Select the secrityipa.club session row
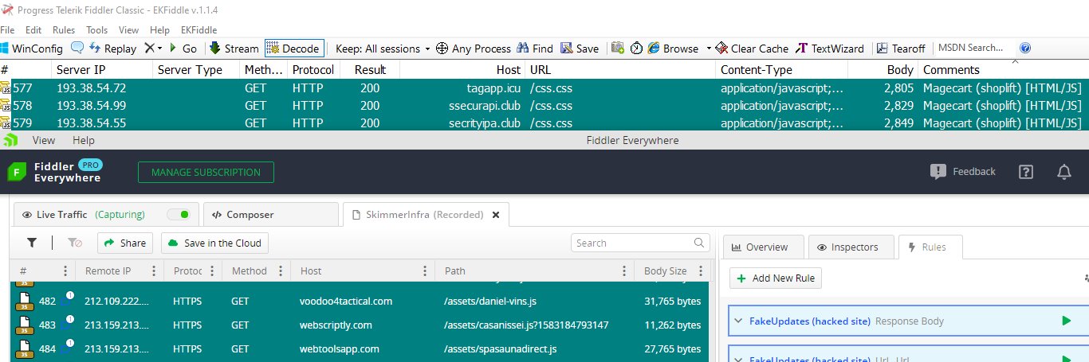Image resolution: width=1089 pixels, height=362 pixels. pyautogui.click(x=544, y=123)
